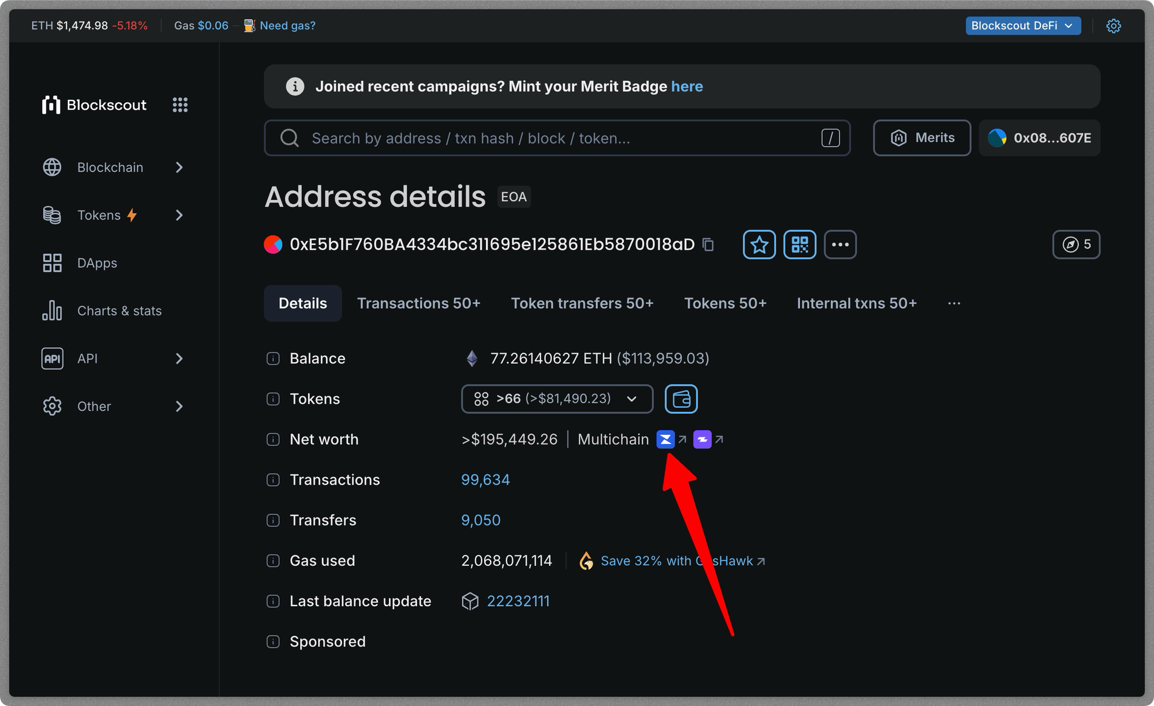Select the Details tab
This screenshot has width=1154, height=706.
coord(303,303)
